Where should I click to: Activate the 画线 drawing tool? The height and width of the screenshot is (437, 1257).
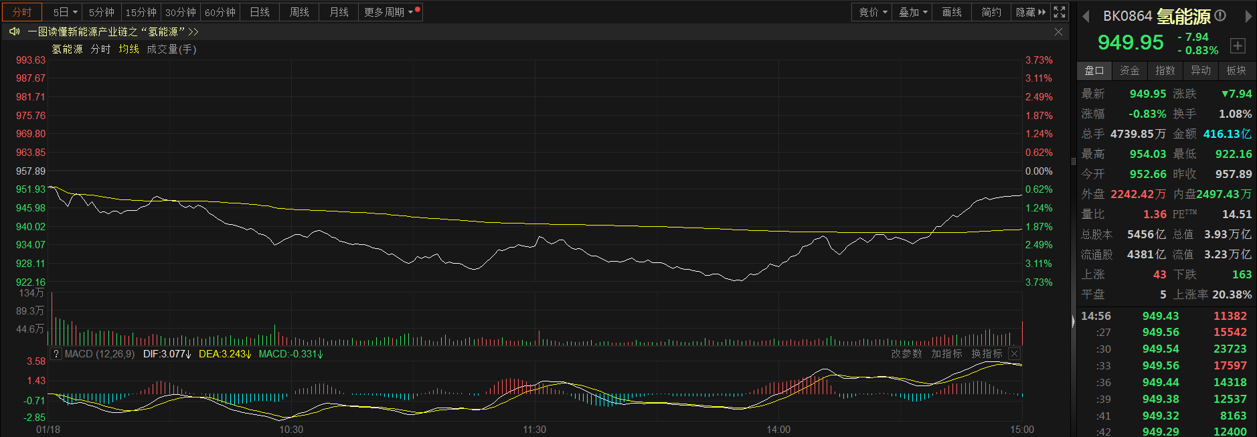pyautogui.click(x=952, y=12)
